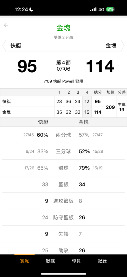Select the 金塊 team name on right

111,46
